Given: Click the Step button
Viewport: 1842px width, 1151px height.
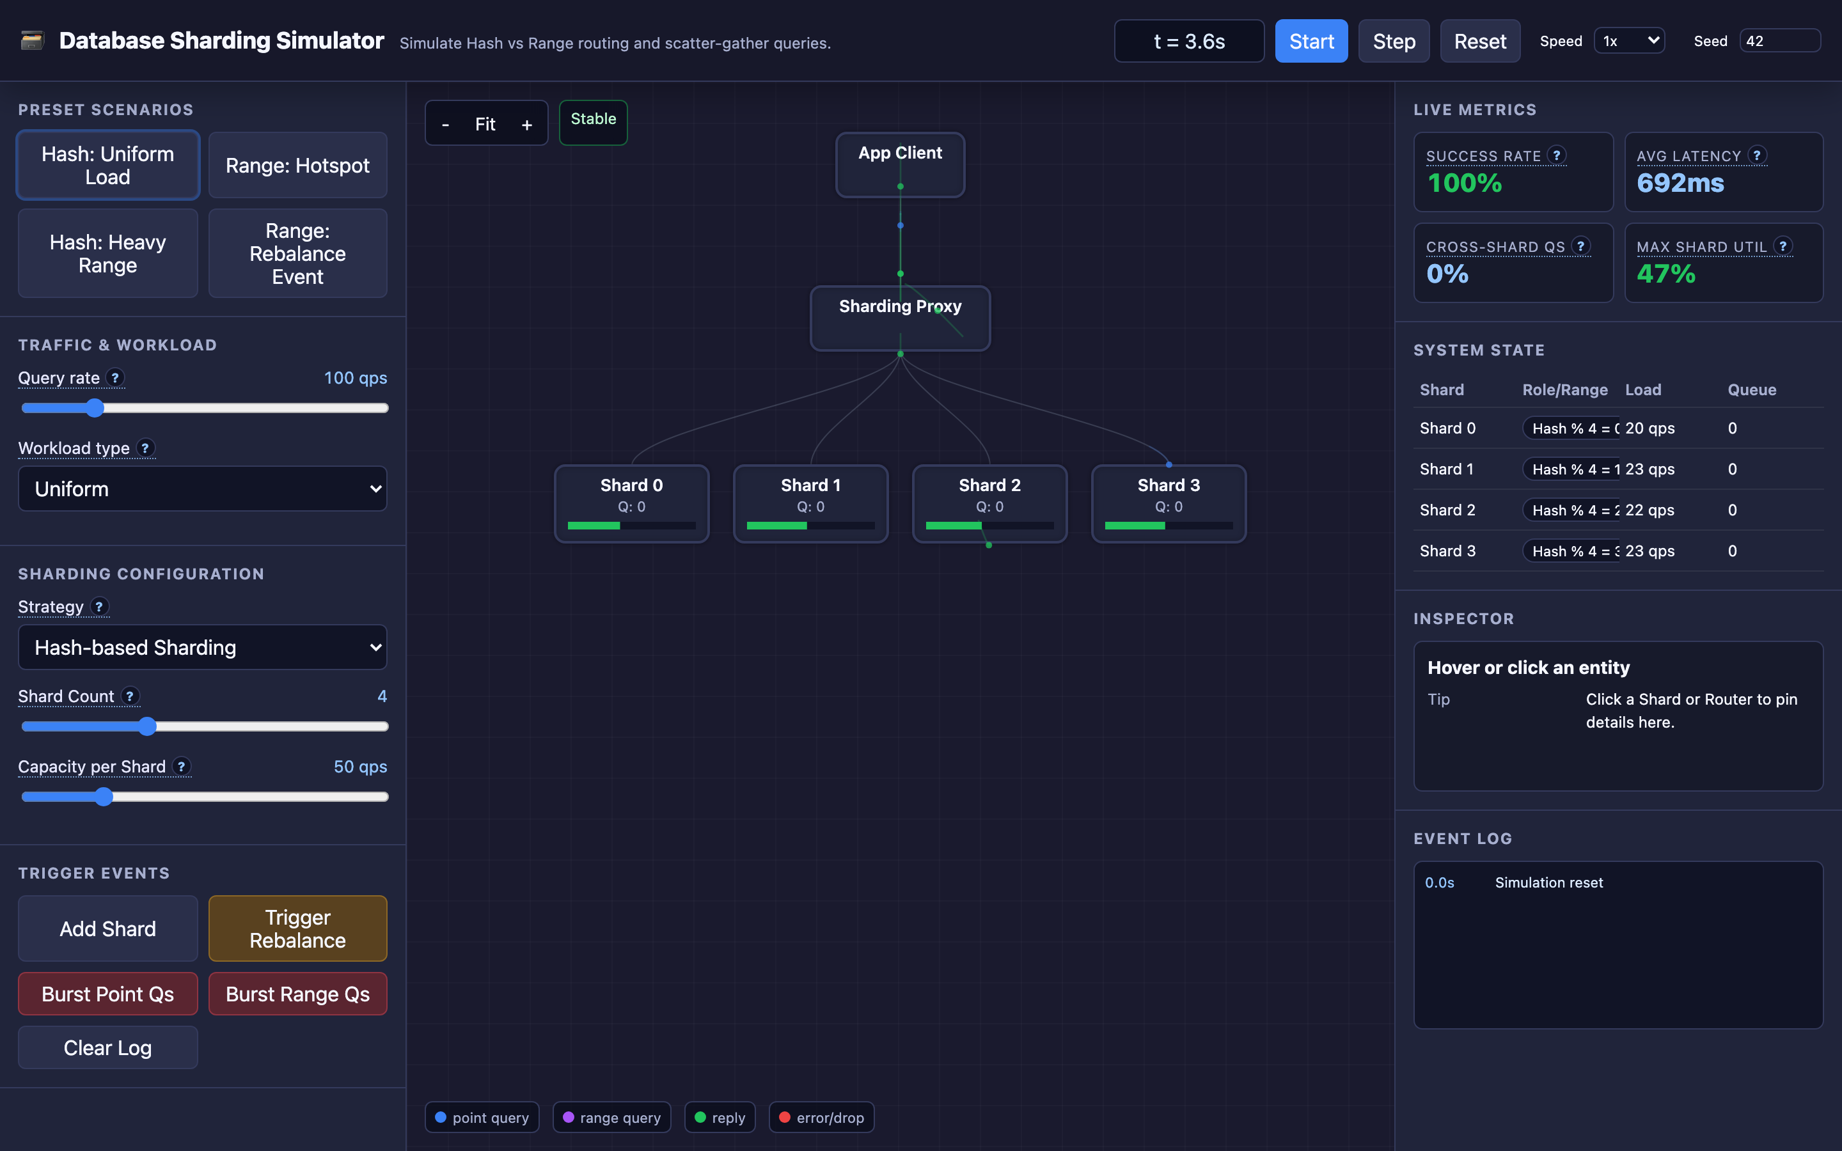Looking at the screenshot, I should coord(1394,41).
